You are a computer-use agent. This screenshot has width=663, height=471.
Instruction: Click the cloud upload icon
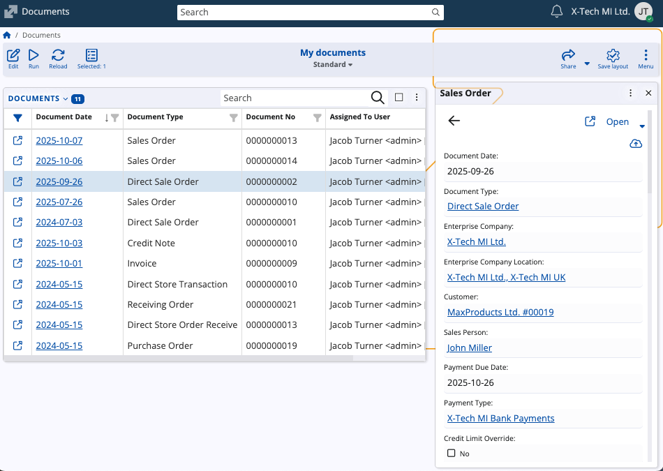pos(635,144)
